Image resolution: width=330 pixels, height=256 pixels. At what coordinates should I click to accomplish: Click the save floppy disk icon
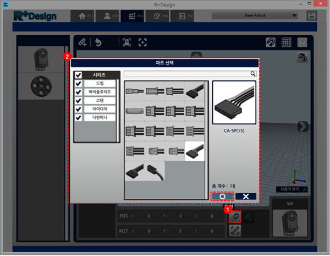[312, 16]
